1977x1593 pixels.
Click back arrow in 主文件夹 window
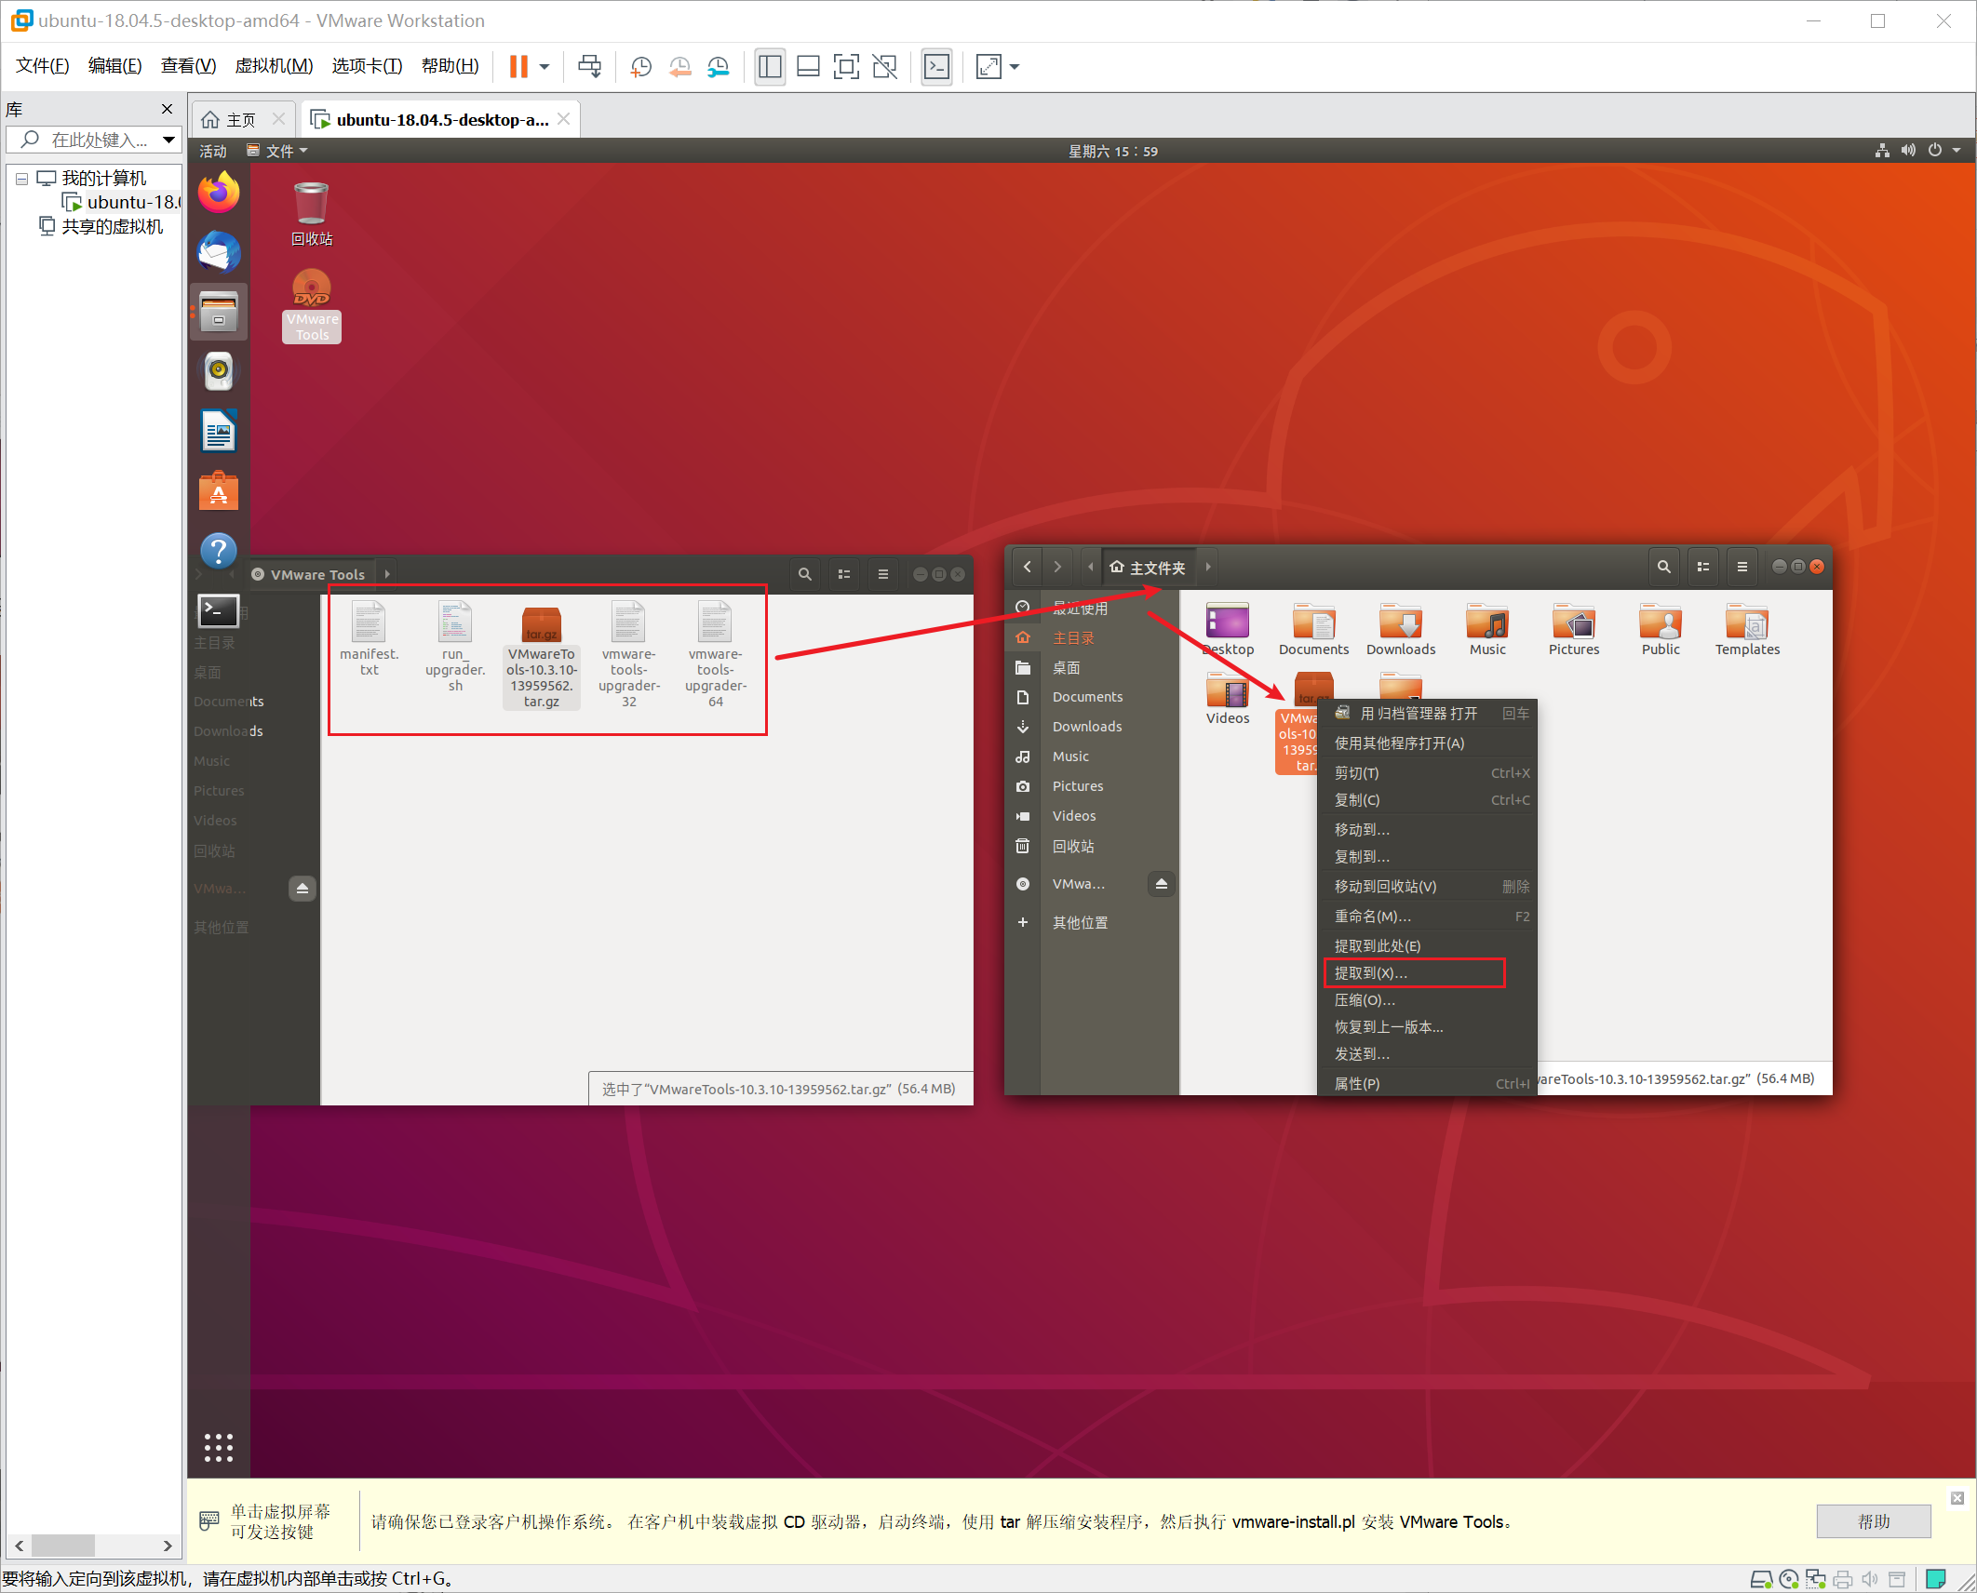point(1027,567)
